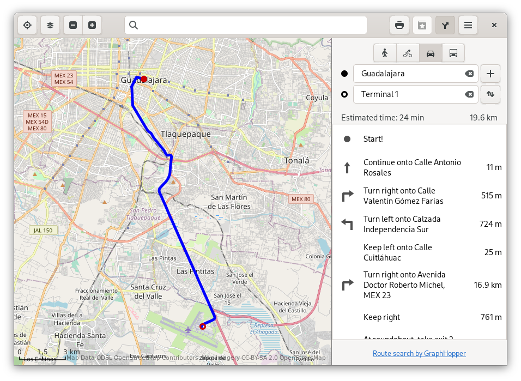Screen dimensions: 521x381
Task: Select car driving mode
Action: click(431, 53)
